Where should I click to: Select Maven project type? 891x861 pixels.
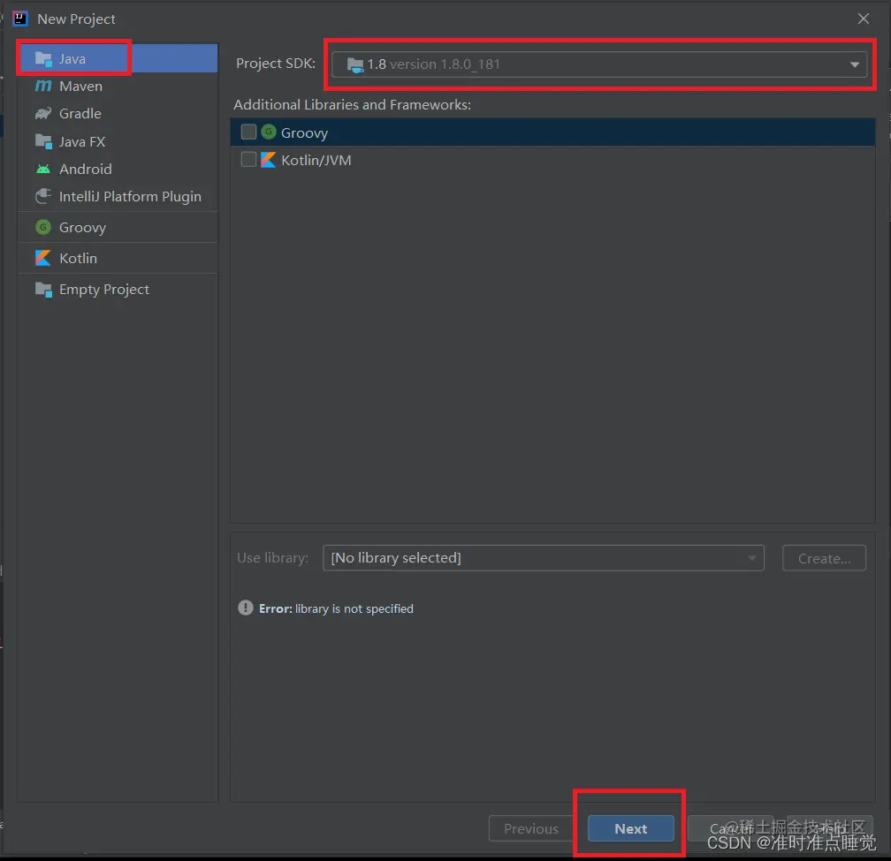pos(118,87)
